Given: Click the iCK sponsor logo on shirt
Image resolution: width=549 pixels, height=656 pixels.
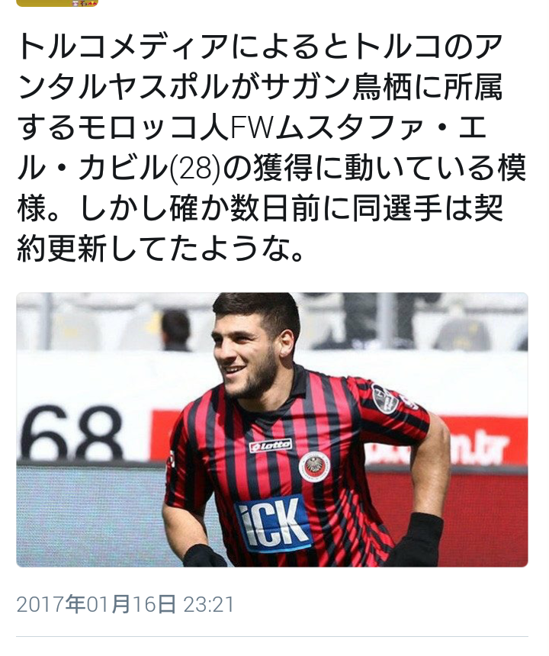Looking at the screenshot, I should 274,523.
